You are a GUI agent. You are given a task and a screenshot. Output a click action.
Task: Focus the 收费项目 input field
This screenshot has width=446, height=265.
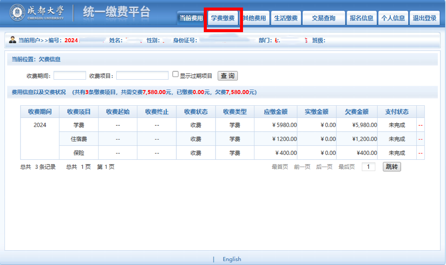[x=142, y=76]
